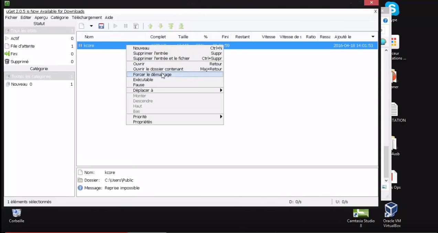Open the Skype desktop icon

[392, 11]
